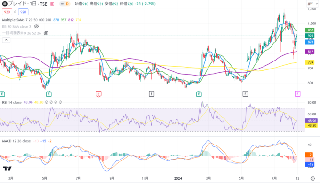Viewport: 320px width, 183px height.
Task: Click the プレイド symbol logo icon
Action: pos(5,4)
